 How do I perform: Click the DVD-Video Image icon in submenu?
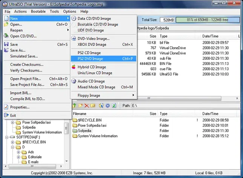(74, 38)
